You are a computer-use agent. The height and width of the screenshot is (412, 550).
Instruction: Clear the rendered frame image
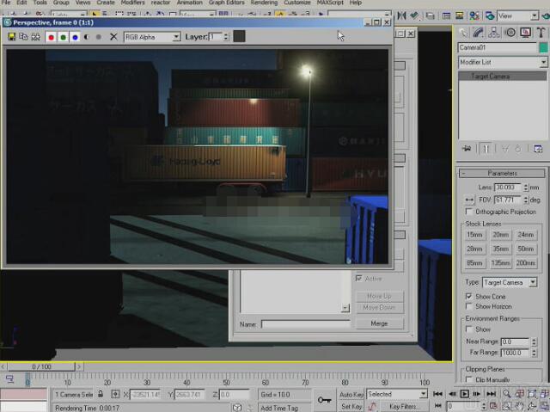pos(113,37)
